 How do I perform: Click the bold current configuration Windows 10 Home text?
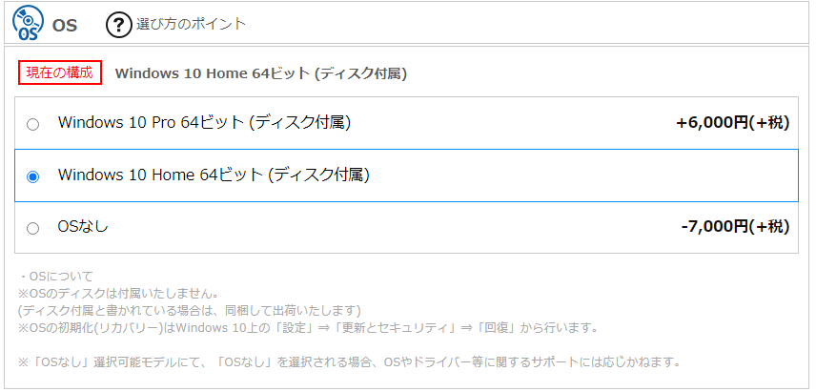(261, 74)
